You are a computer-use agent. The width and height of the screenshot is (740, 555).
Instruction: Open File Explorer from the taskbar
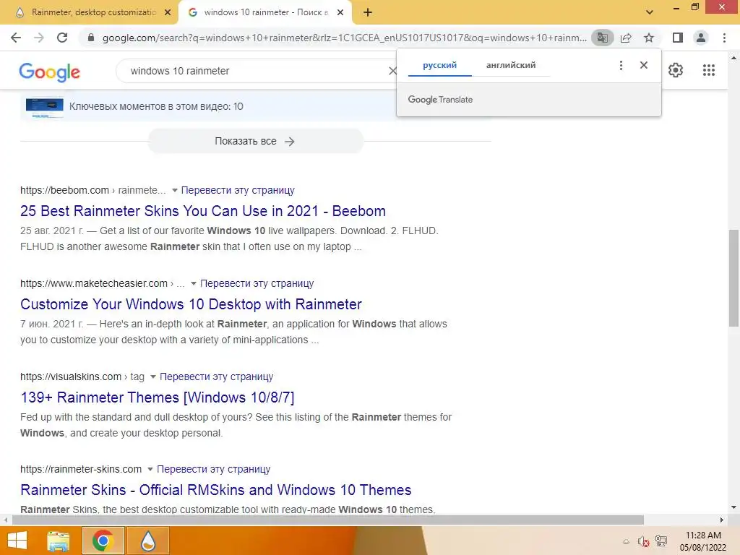click(x=58, y=541)
